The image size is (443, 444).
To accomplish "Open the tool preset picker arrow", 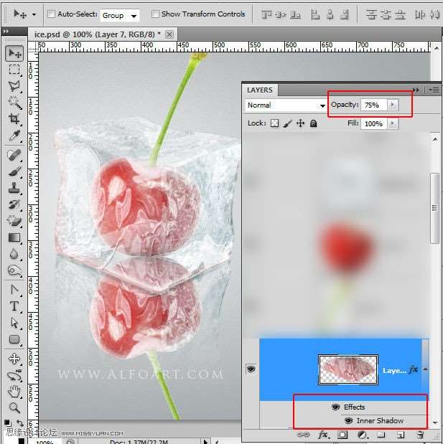I will 34,14.
